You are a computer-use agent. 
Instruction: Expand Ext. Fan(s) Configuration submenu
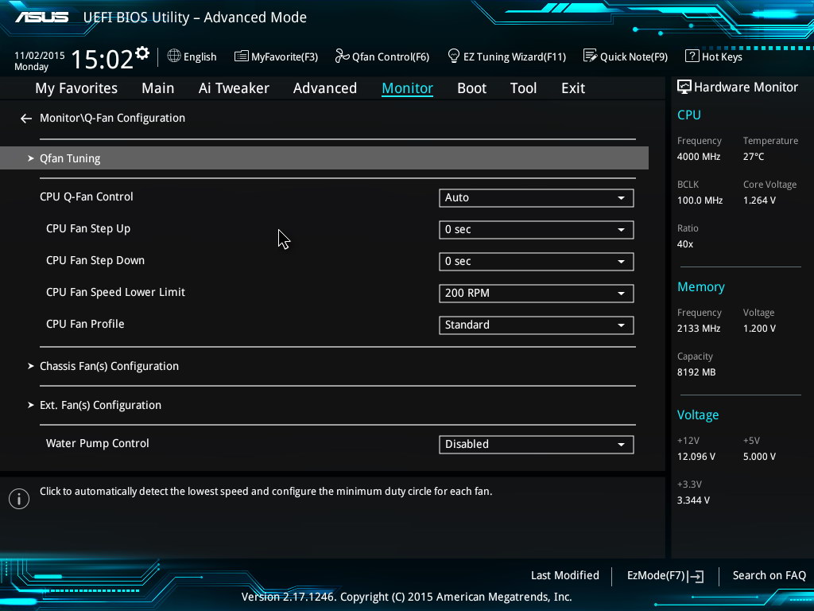coord(100,405)
